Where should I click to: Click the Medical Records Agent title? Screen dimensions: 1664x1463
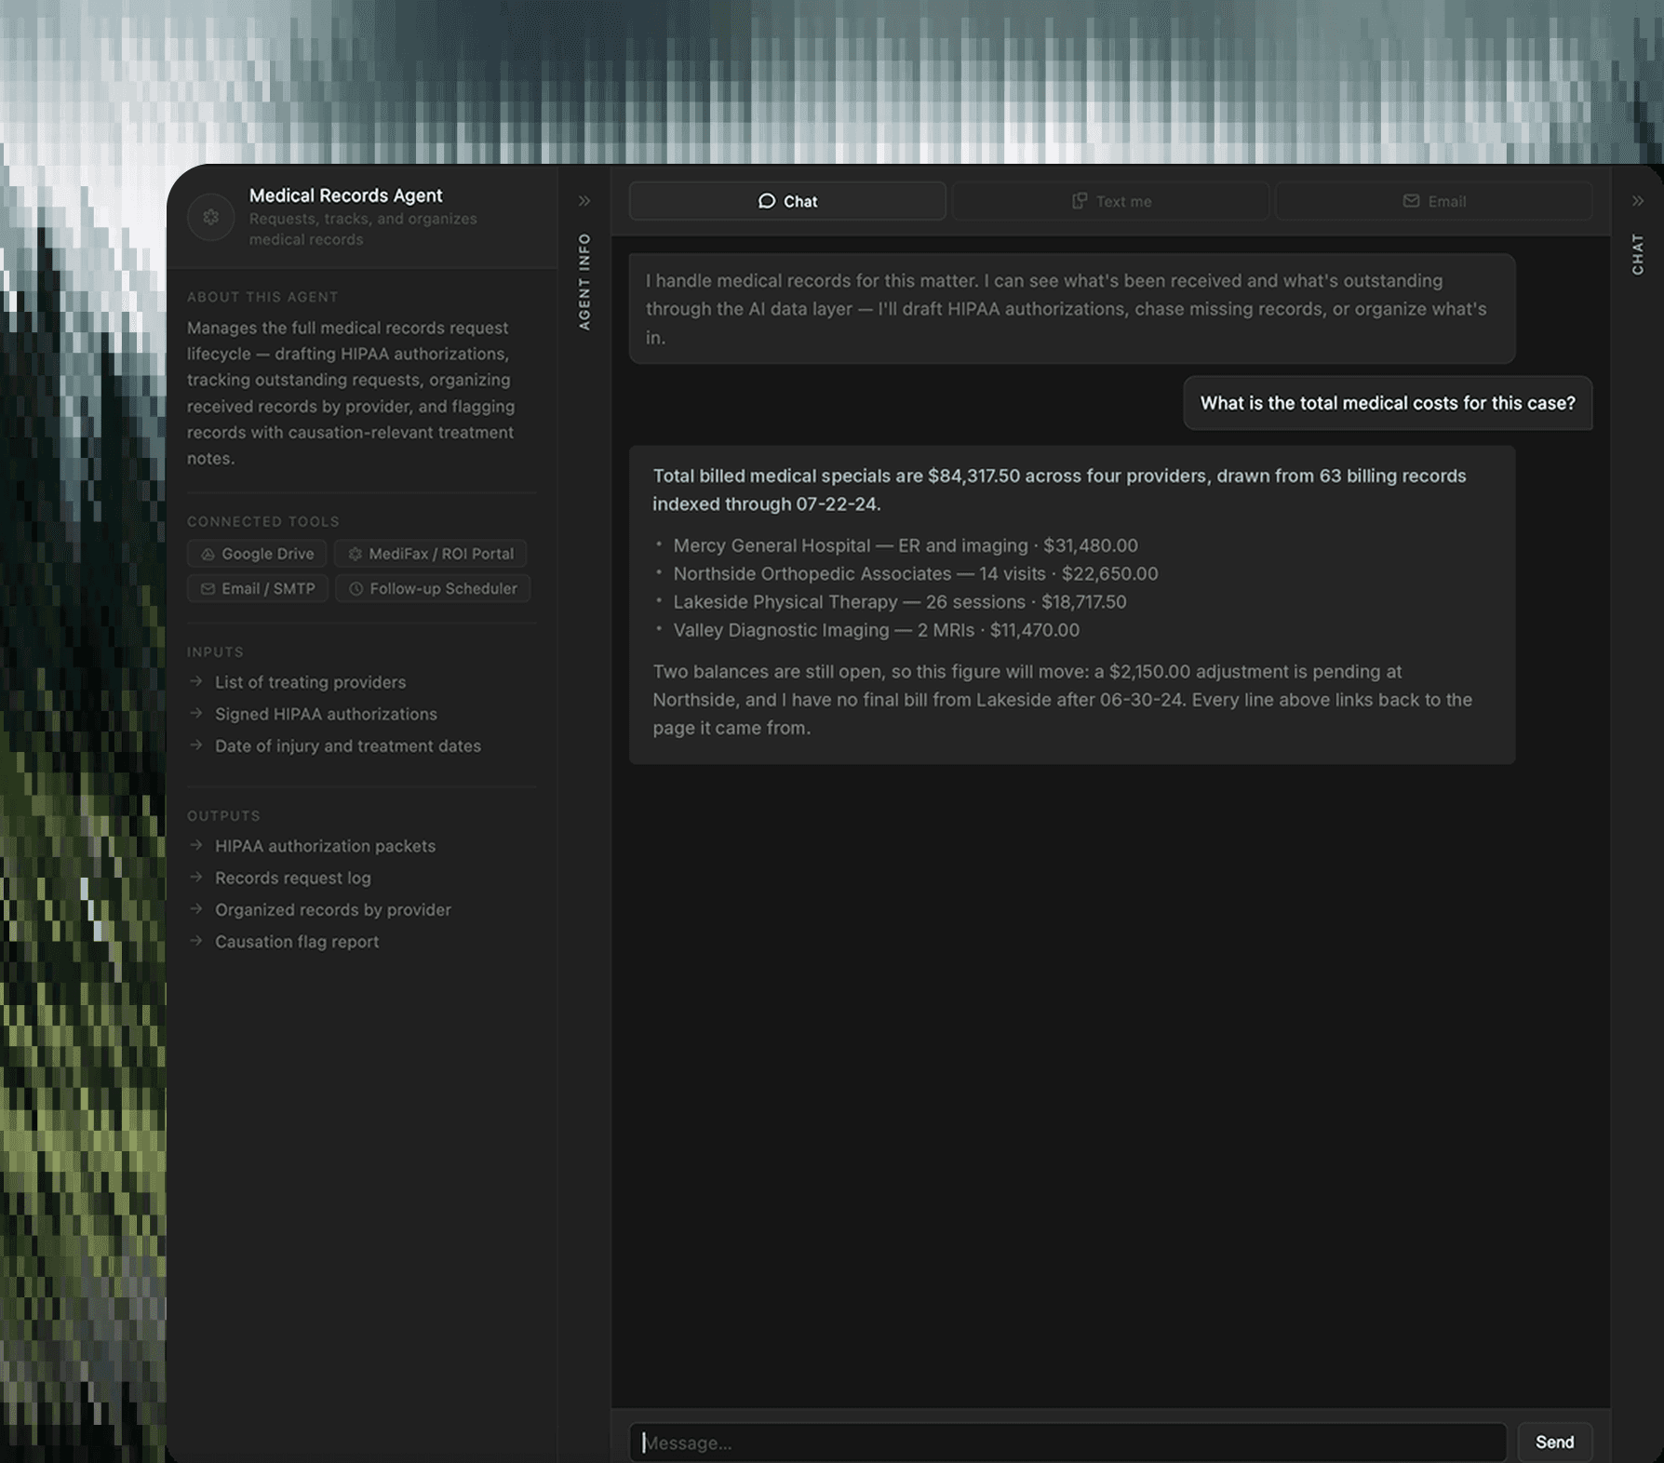click(345, 195)
